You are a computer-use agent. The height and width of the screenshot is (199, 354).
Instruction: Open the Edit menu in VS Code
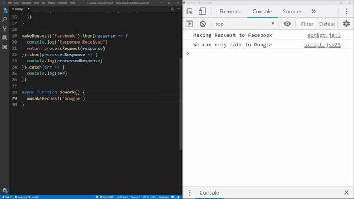pyautogui.click(x=17, y=3)
